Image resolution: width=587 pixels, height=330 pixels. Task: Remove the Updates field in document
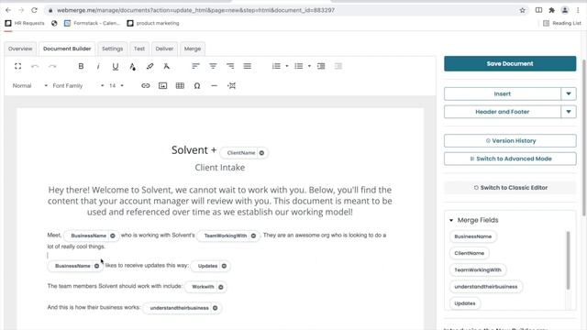pos(224,266)
